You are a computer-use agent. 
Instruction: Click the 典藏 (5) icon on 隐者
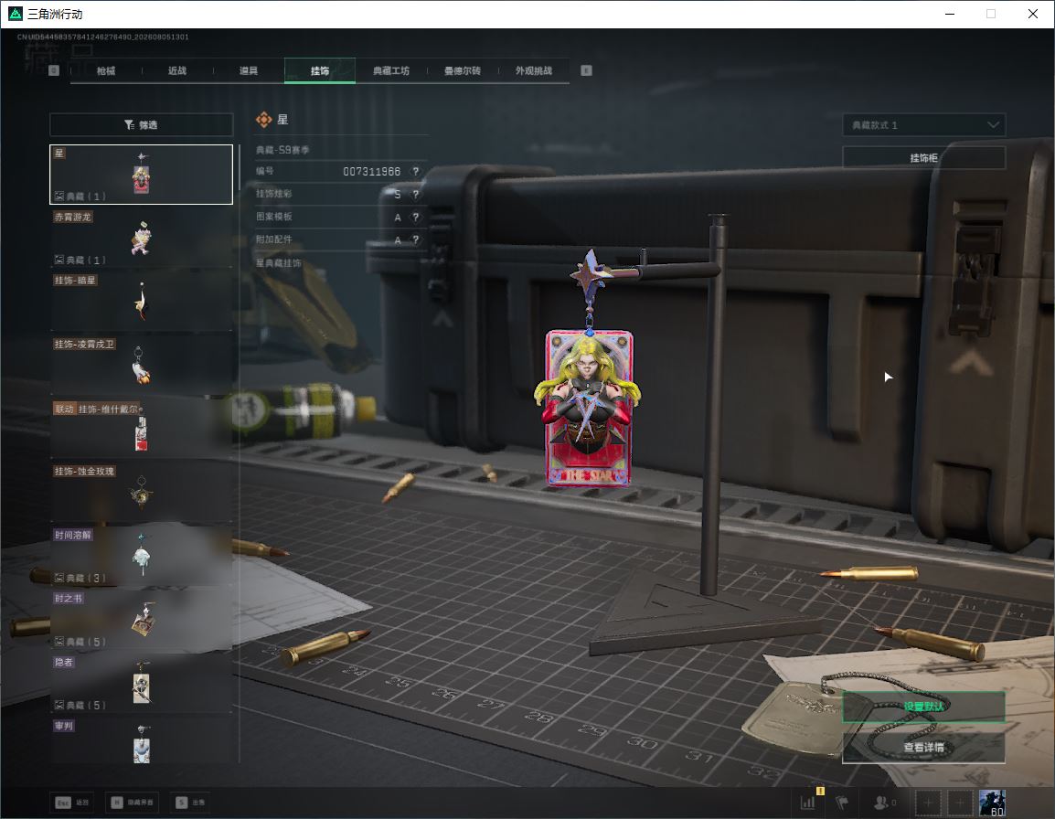[59, 706]
